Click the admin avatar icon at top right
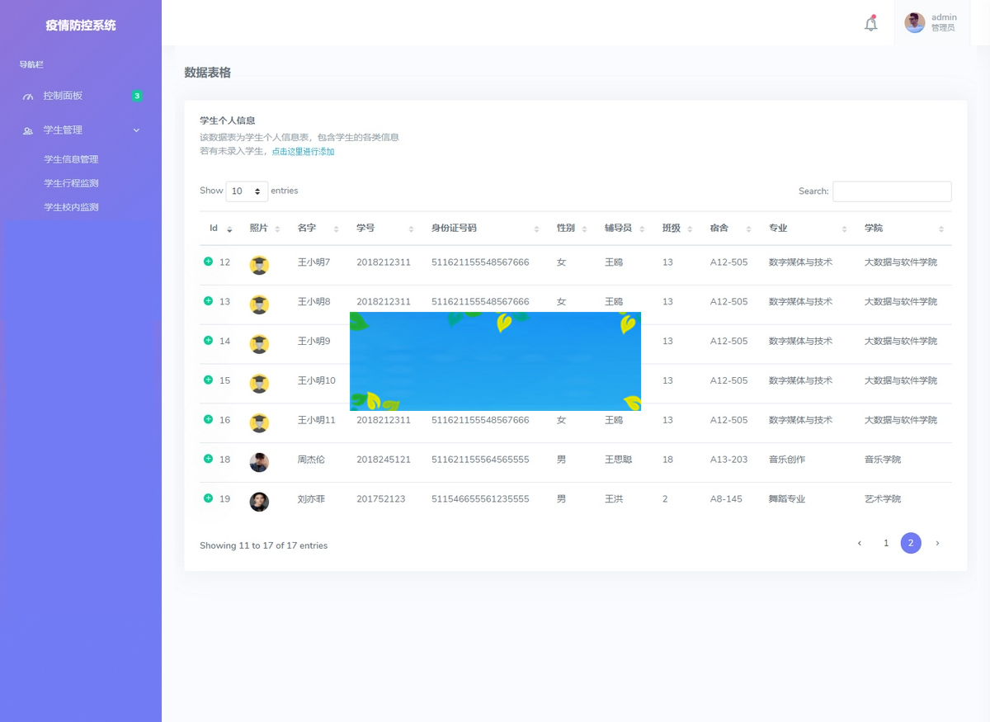The width and height of the screenshot is (990, 722). tap(914, 23)
